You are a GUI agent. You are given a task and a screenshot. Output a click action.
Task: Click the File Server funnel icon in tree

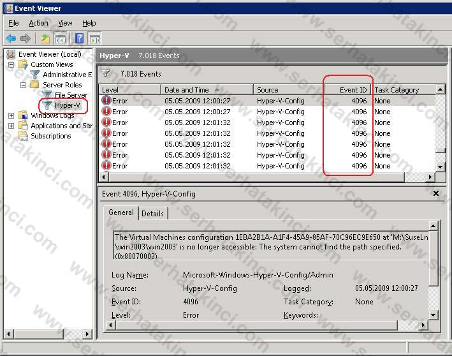point(47,95)
